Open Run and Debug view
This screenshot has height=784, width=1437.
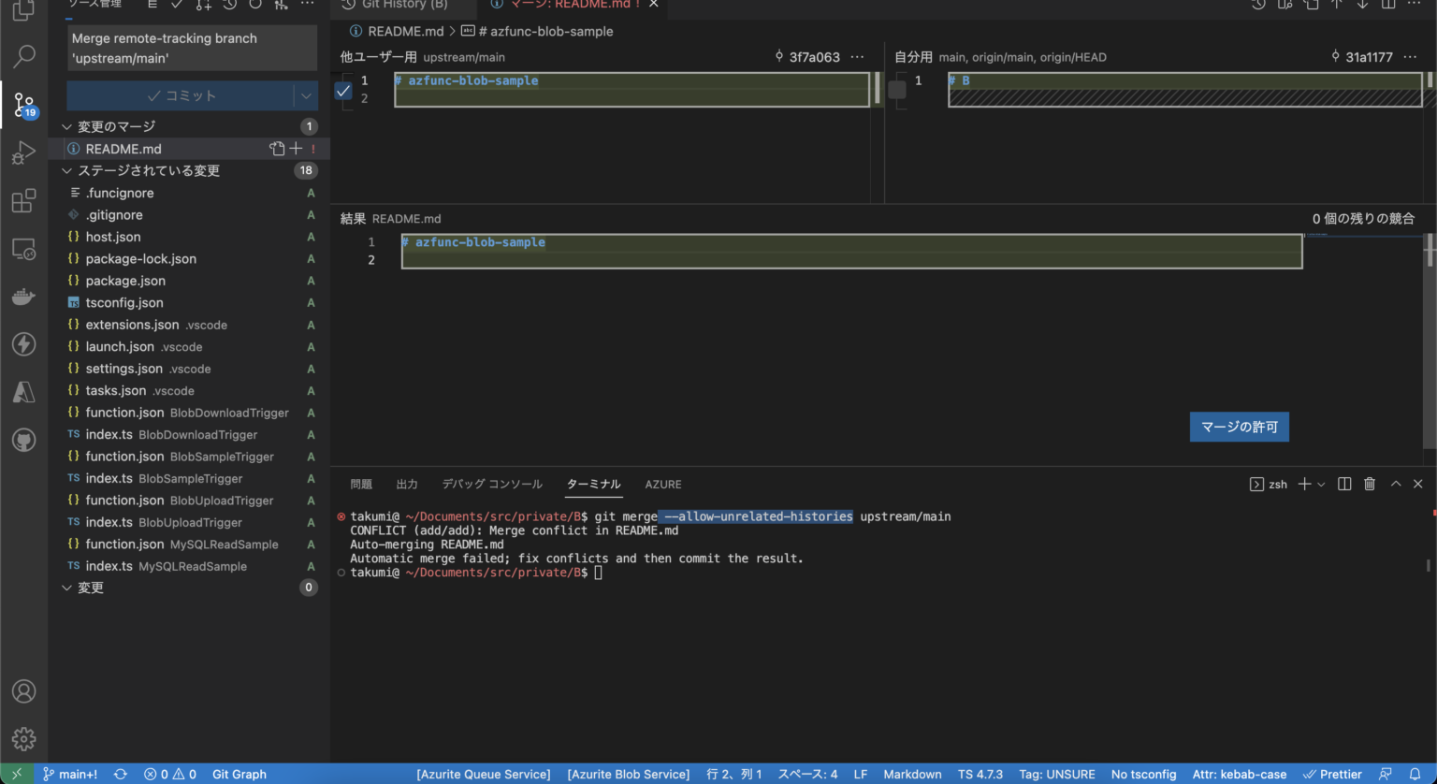click(23, 152)
